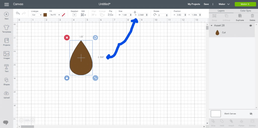Click the Undo arrow
Screen dimensions: 258x128
point(18,13)
